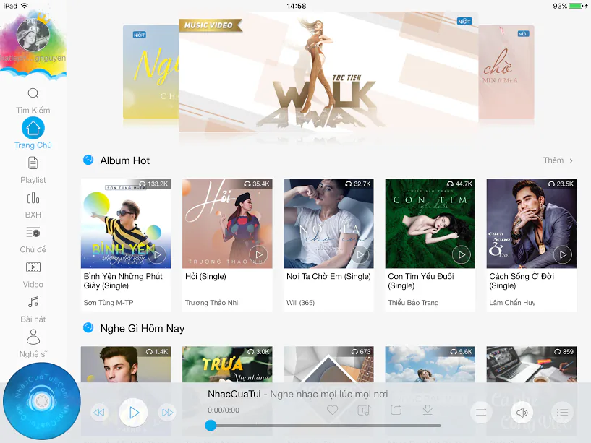
Task: Add song to playlist icon
Action: 364,410
